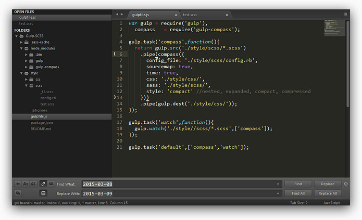Toggle highlight matches option

pos(43,193)
